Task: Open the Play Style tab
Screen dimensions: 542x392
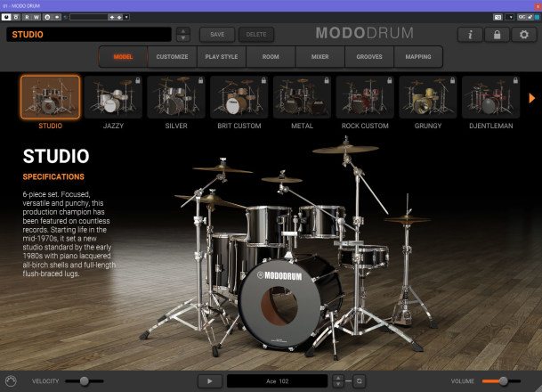Action: point(221,56)
